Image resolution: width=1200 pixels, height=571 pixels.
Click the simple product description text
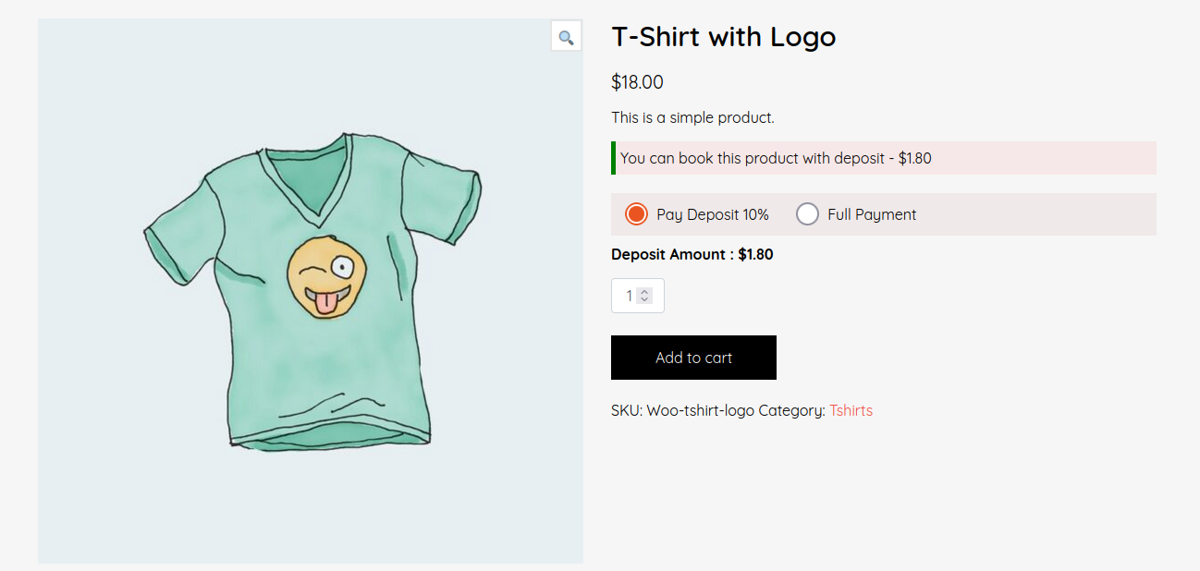coord(692,117)
